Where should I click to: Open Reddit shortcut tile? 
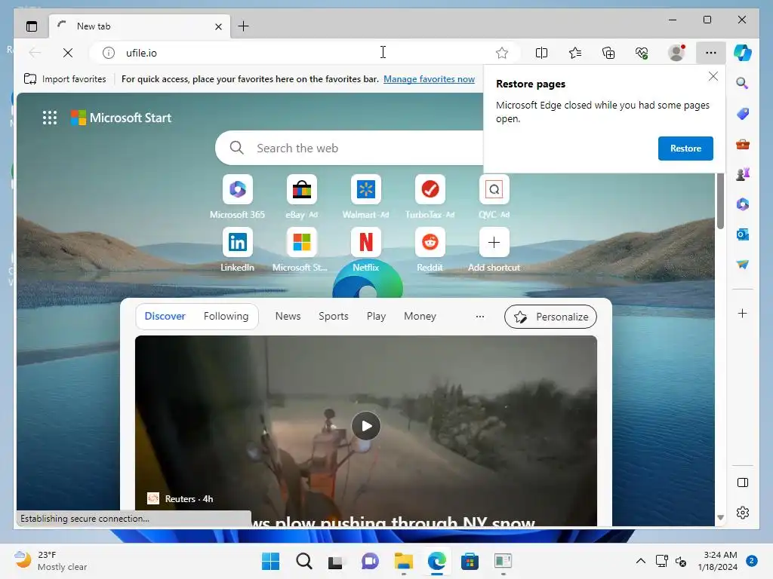tap(430, 242)
